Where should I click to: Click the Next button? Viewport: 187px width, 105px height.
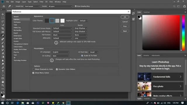pos(125,31)
